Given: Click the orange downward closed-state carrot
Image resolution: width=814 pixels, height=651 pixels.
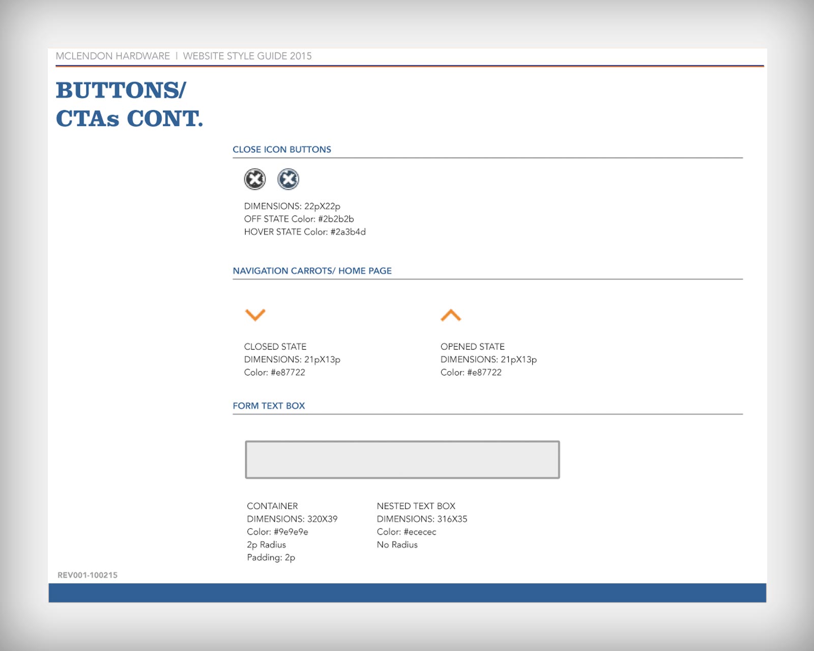Looking at the screenshot, I should (x=255, y=315).
